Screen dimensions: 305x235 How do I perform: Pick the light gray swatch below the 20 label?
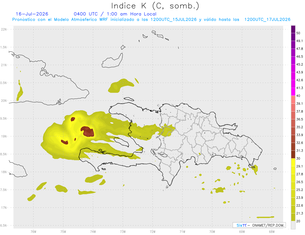tap(293, 225)
